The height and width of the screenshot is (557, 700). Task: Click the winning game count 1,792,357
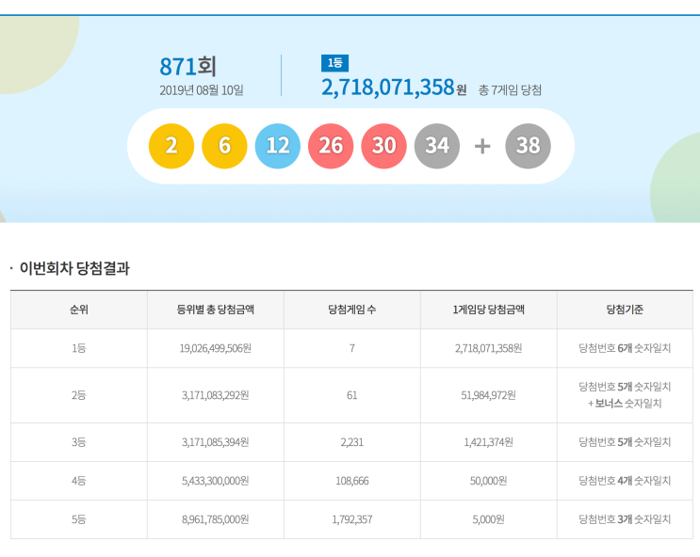click(x=352, y=519)
